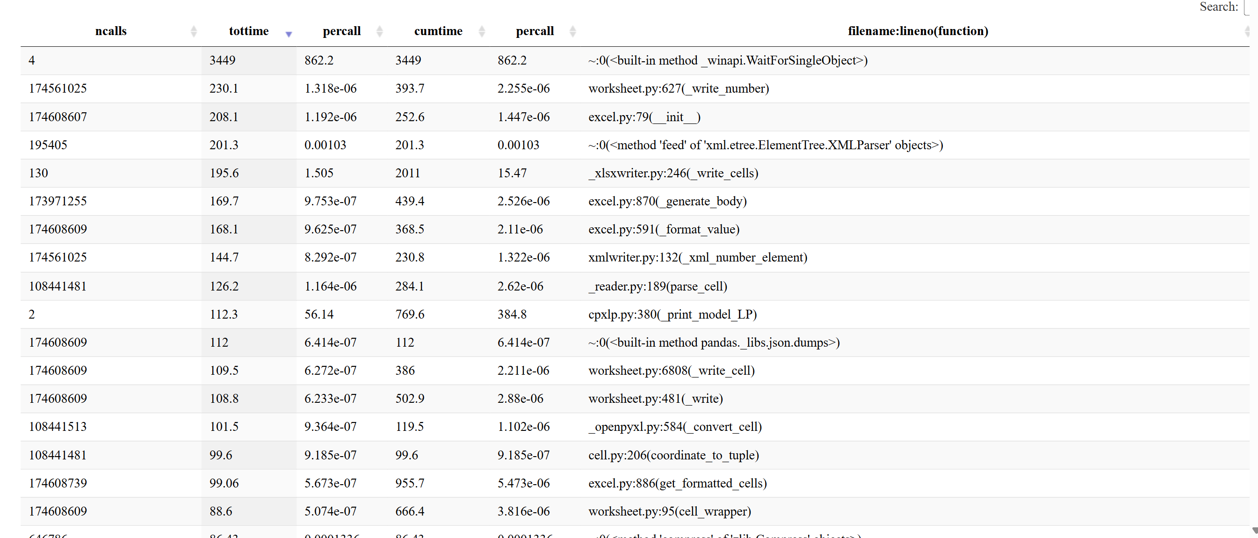Click sort arrows beside ncalls header

click(194, 31)
